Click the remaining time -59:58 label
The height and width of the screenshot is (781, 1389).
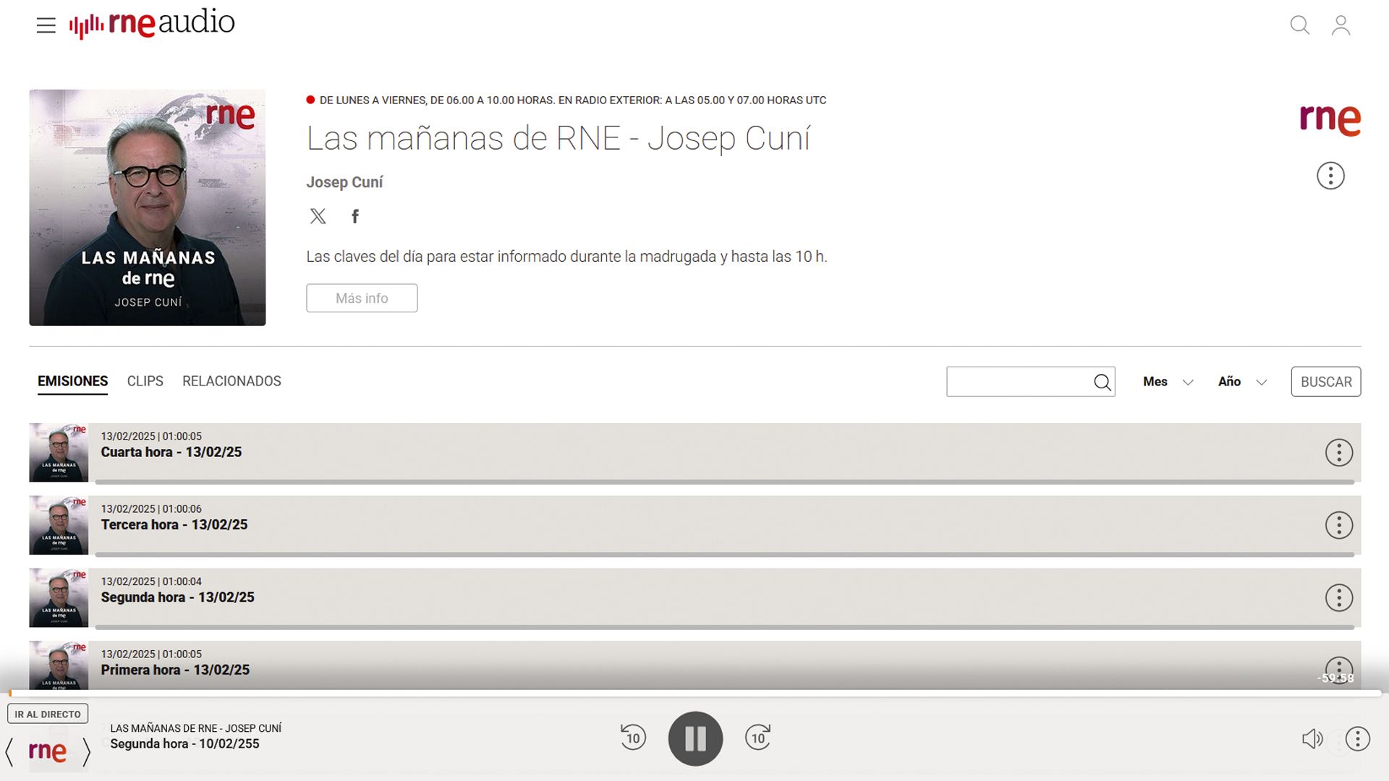[x=1335, y=678]
